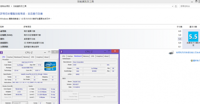Open the About tab in purple CPU-Z window
The height and width of the screenshot is (104, 200).
pyautogui.click(x=106, y=56)
